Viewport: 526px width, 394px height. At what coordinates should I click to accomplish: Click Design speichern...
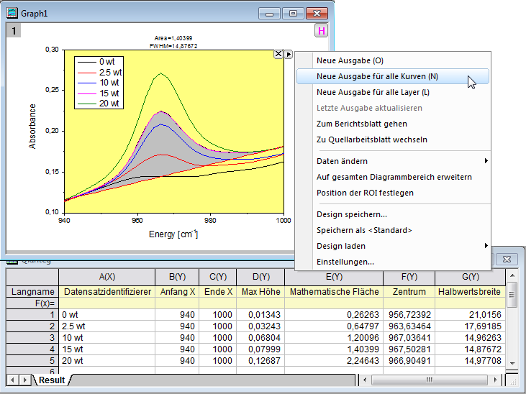coord(392,214)
